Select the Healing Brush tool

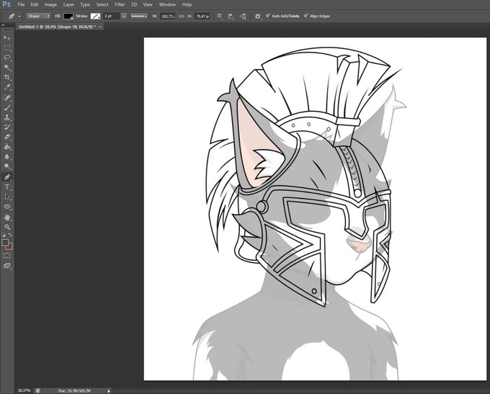click(7, 97)
